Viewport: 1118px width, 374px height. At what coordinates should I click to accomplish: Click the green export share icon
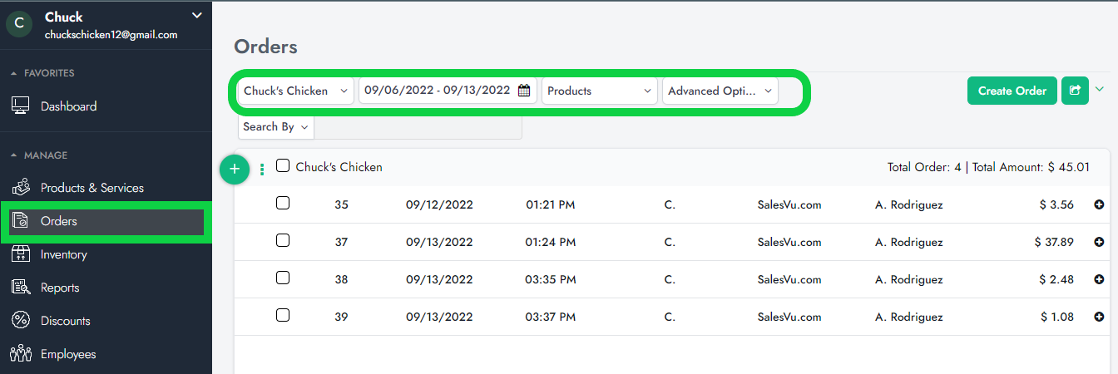(x=1075, y=91)
